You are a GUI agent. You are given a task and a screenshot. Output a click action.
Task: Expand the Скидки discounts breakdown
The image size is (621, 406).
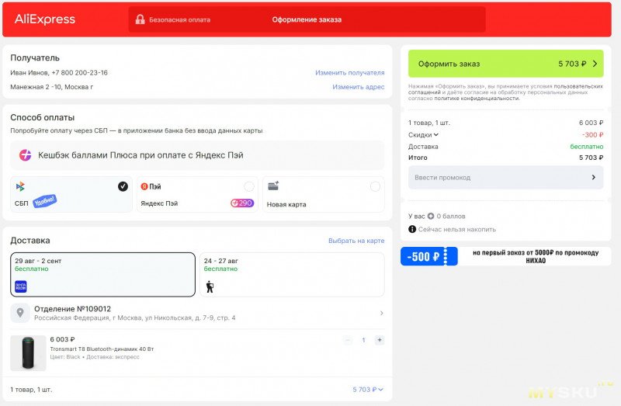pos(423,134)
